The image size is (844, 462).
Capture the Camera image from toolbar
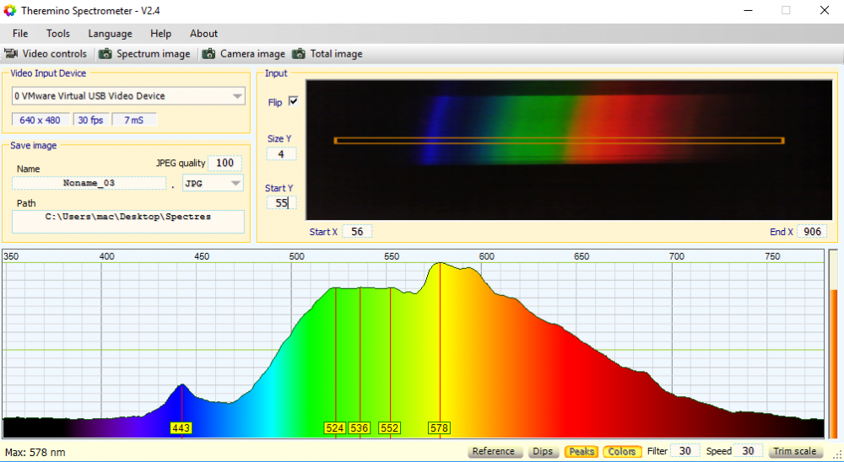pyautogui.click(x=243, y=54)
